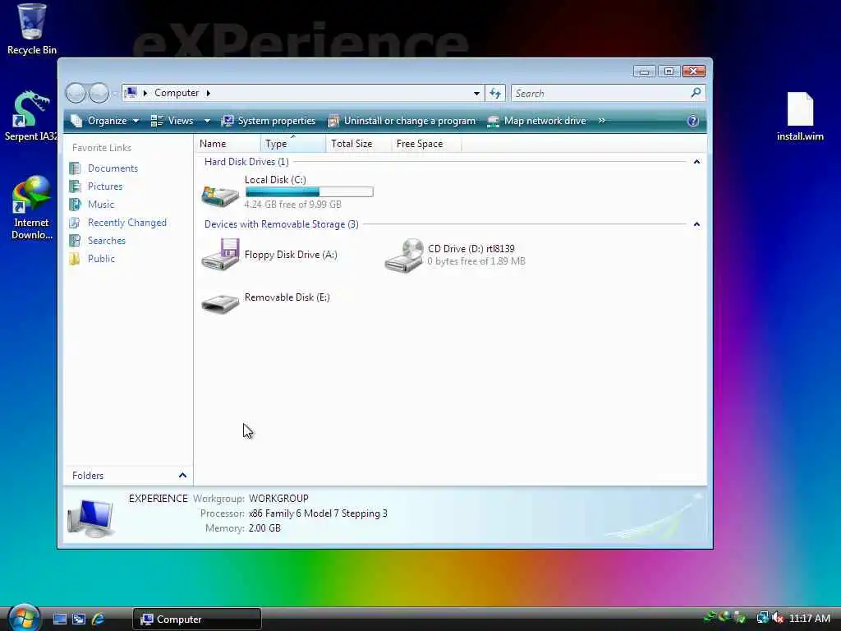Sort by Free Space column header
Image resolution: width=841 pixels, height=631 pixels.
tap(426, 144)
